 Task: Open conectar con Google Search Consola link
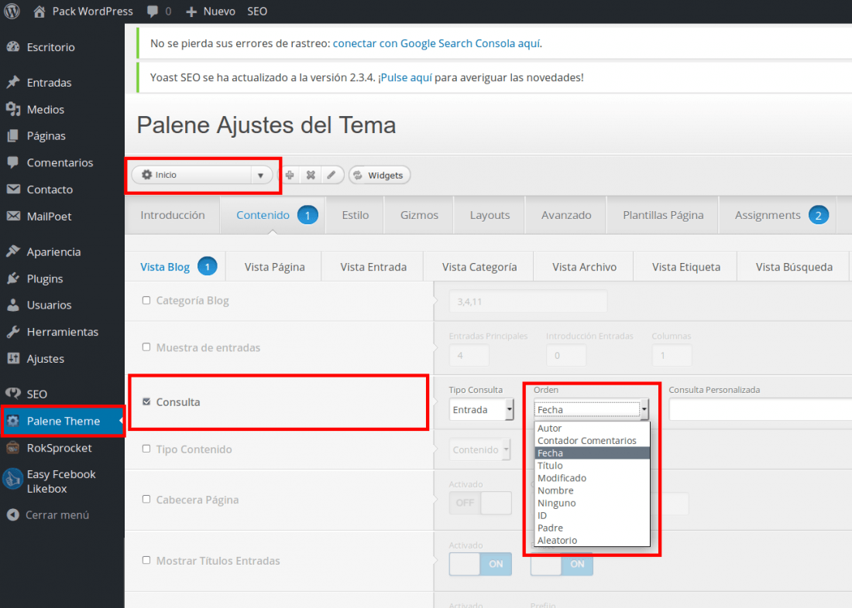click(x=436, y=43)
